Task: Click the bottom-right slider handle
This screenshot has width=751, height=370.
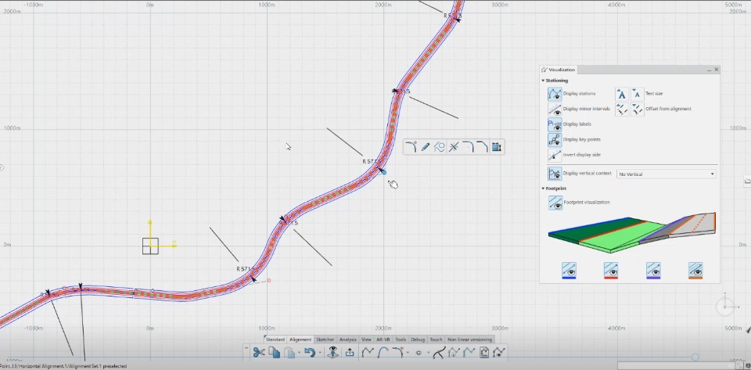Action: click(695, 357)
